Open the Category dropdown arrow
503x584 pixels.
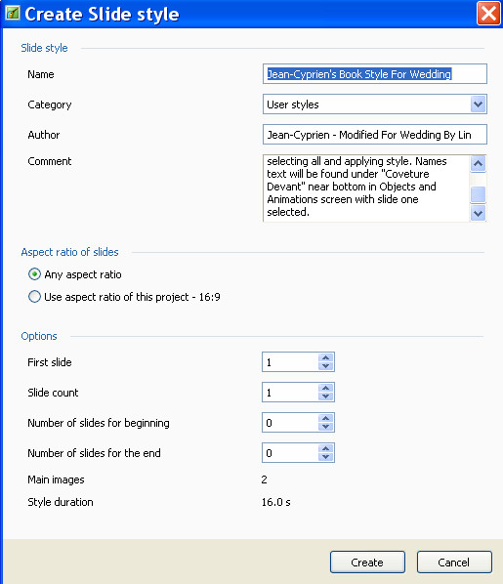(478, 104)
